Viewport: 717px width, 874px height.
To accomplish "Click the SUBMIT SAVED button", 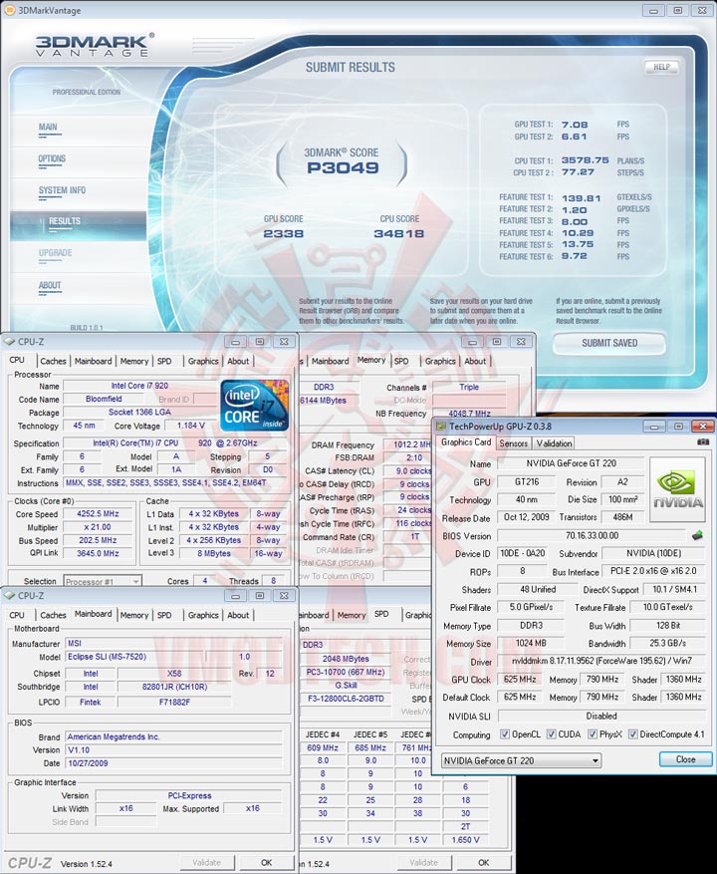I will (x=609, y=344).
